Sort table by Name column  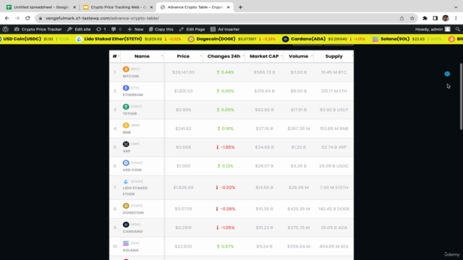(142, 56)
